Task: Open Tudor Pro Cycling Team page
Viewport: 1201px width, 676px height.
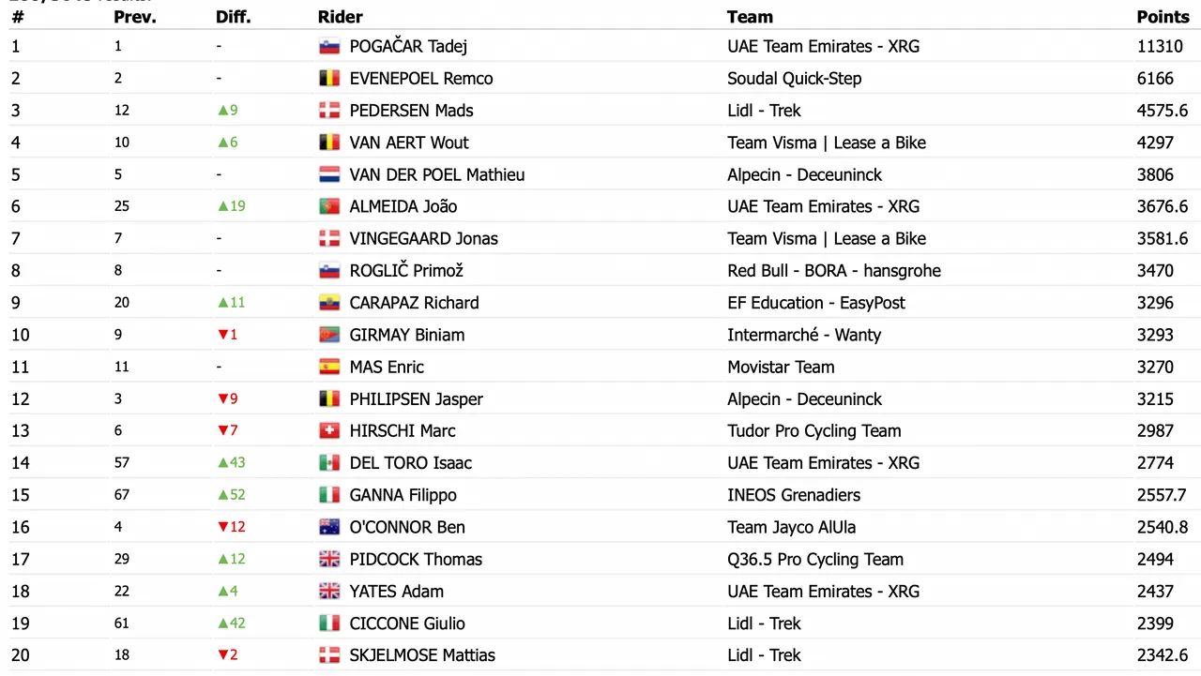Action: point(814,431)
